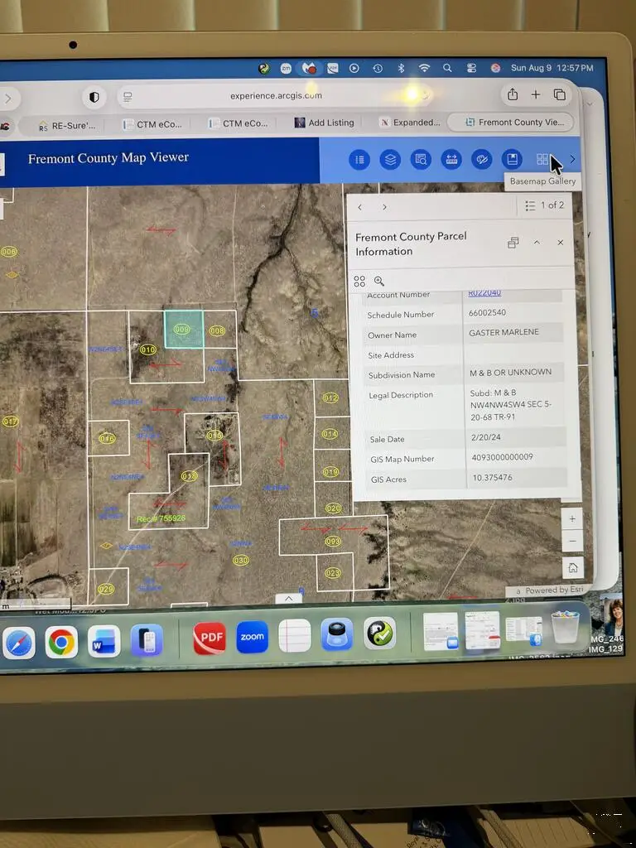The width and height of the screenshot is (636, 848).
Task: Click parcel label 093 on the map
Action: point(333,542)
